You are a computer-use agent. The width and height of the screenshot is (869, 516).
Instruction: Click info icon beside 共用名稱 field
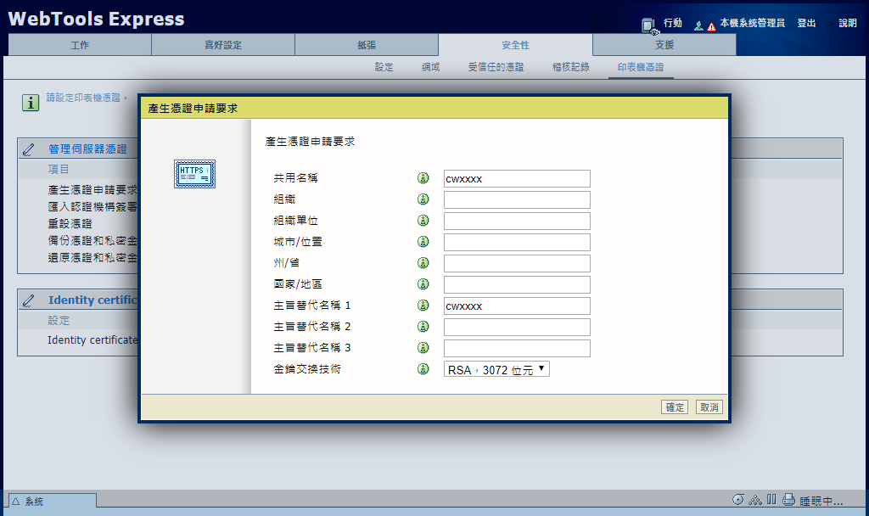tap(423, 178)
